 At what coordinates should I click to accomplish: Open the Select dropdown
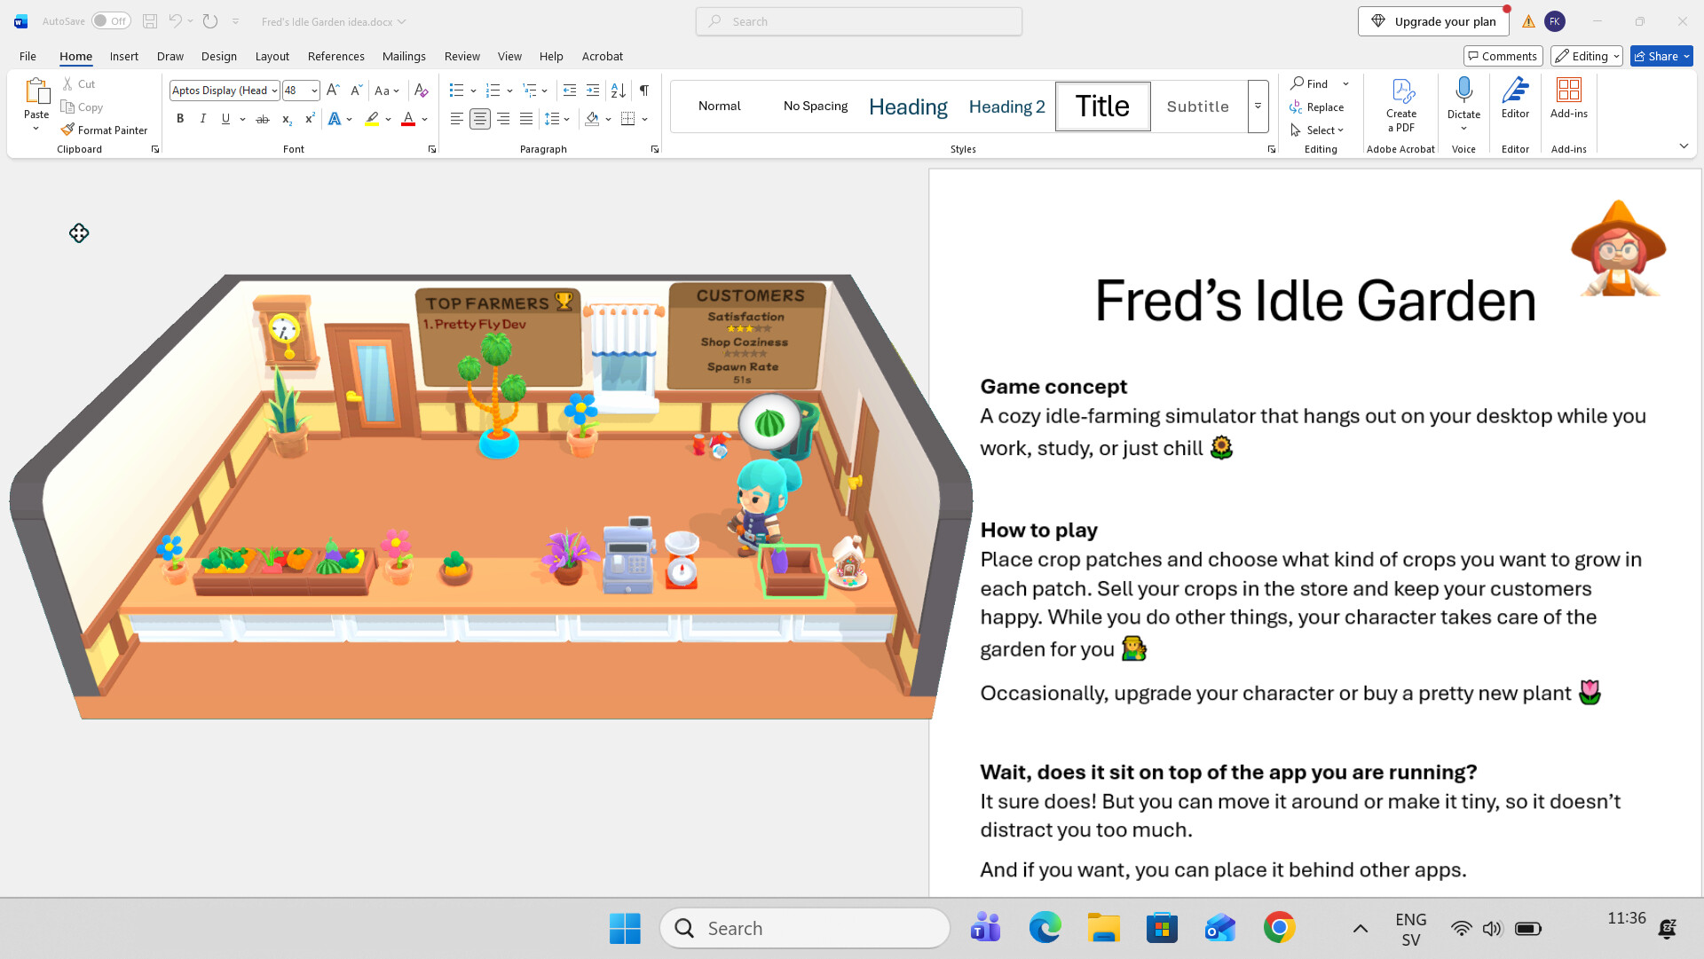[x=1318, y=130]
